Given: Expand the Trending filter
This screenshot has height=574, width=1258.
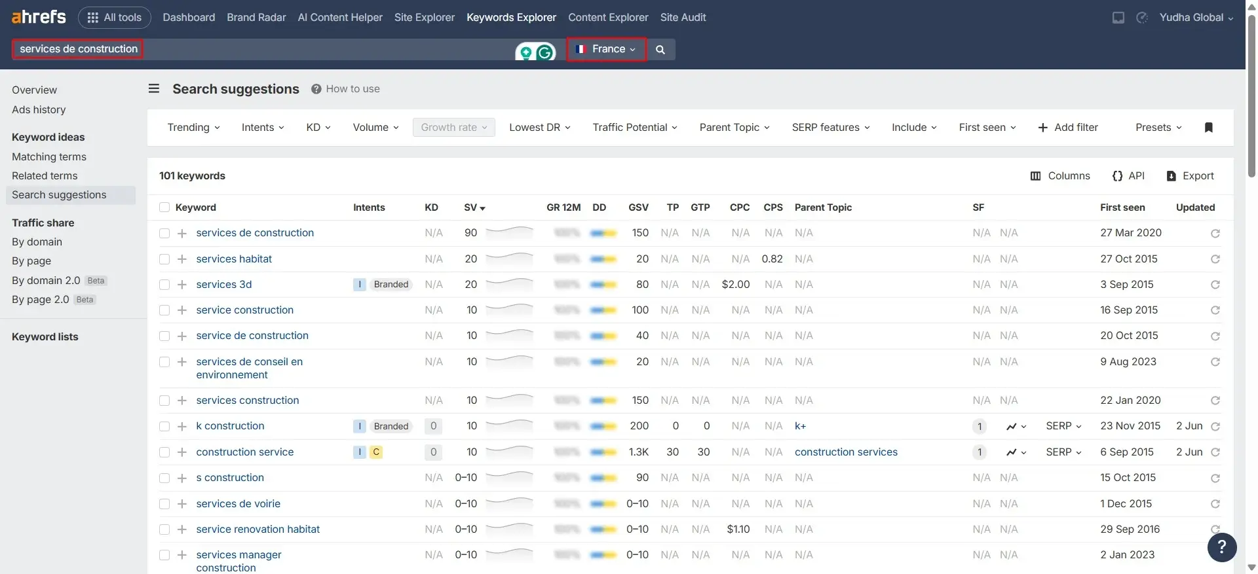Looking at the screenshot, I should [193, 128].
